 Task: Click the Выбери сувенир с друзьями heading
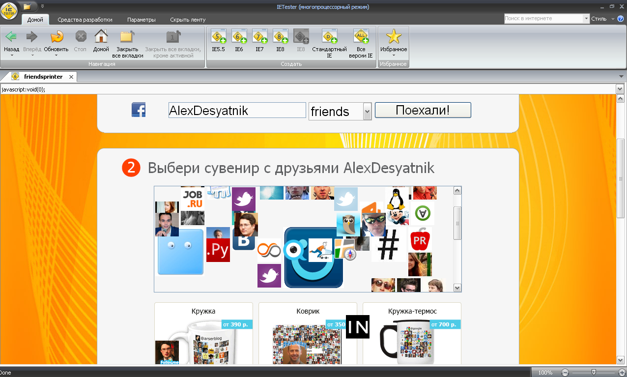[x=291, y=168]
